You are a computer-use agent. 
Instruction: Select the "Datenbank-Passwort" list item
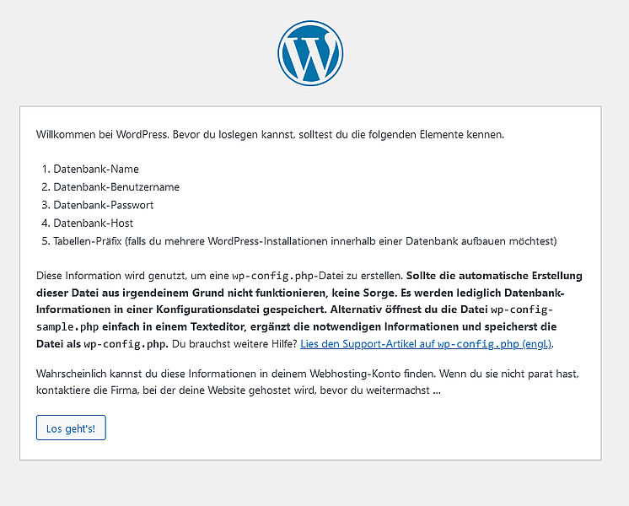[x=104, y=205]
